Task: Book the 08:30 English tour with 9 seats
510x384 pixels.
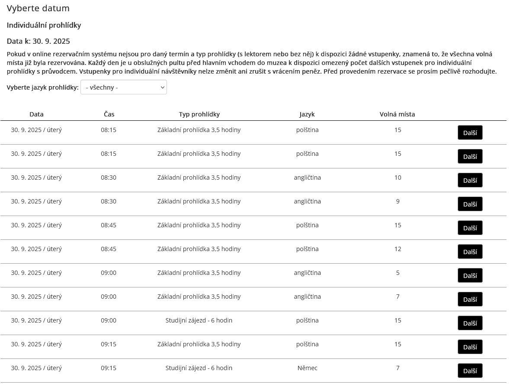Action: 470,204
